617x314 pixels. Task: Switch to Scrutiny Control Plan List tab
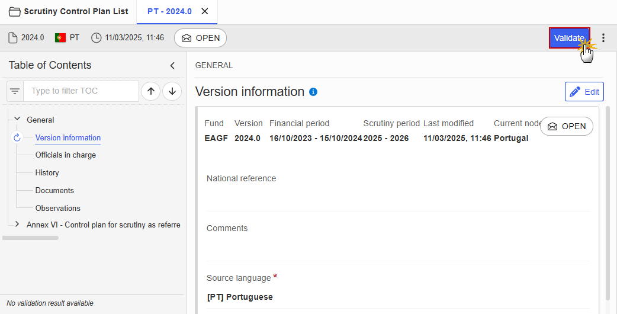[69, 11]
